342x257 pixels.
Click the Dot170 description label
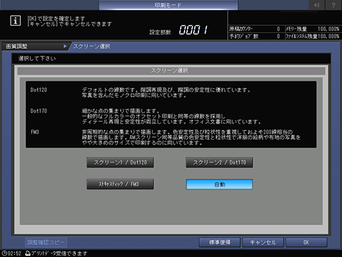point(38,111)
